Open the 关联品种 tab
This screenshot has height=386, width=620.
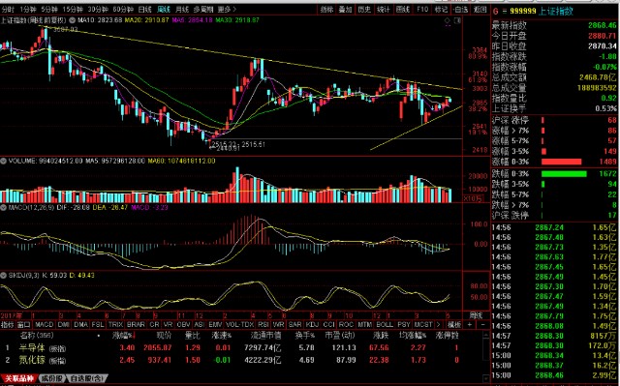(19, 378)
